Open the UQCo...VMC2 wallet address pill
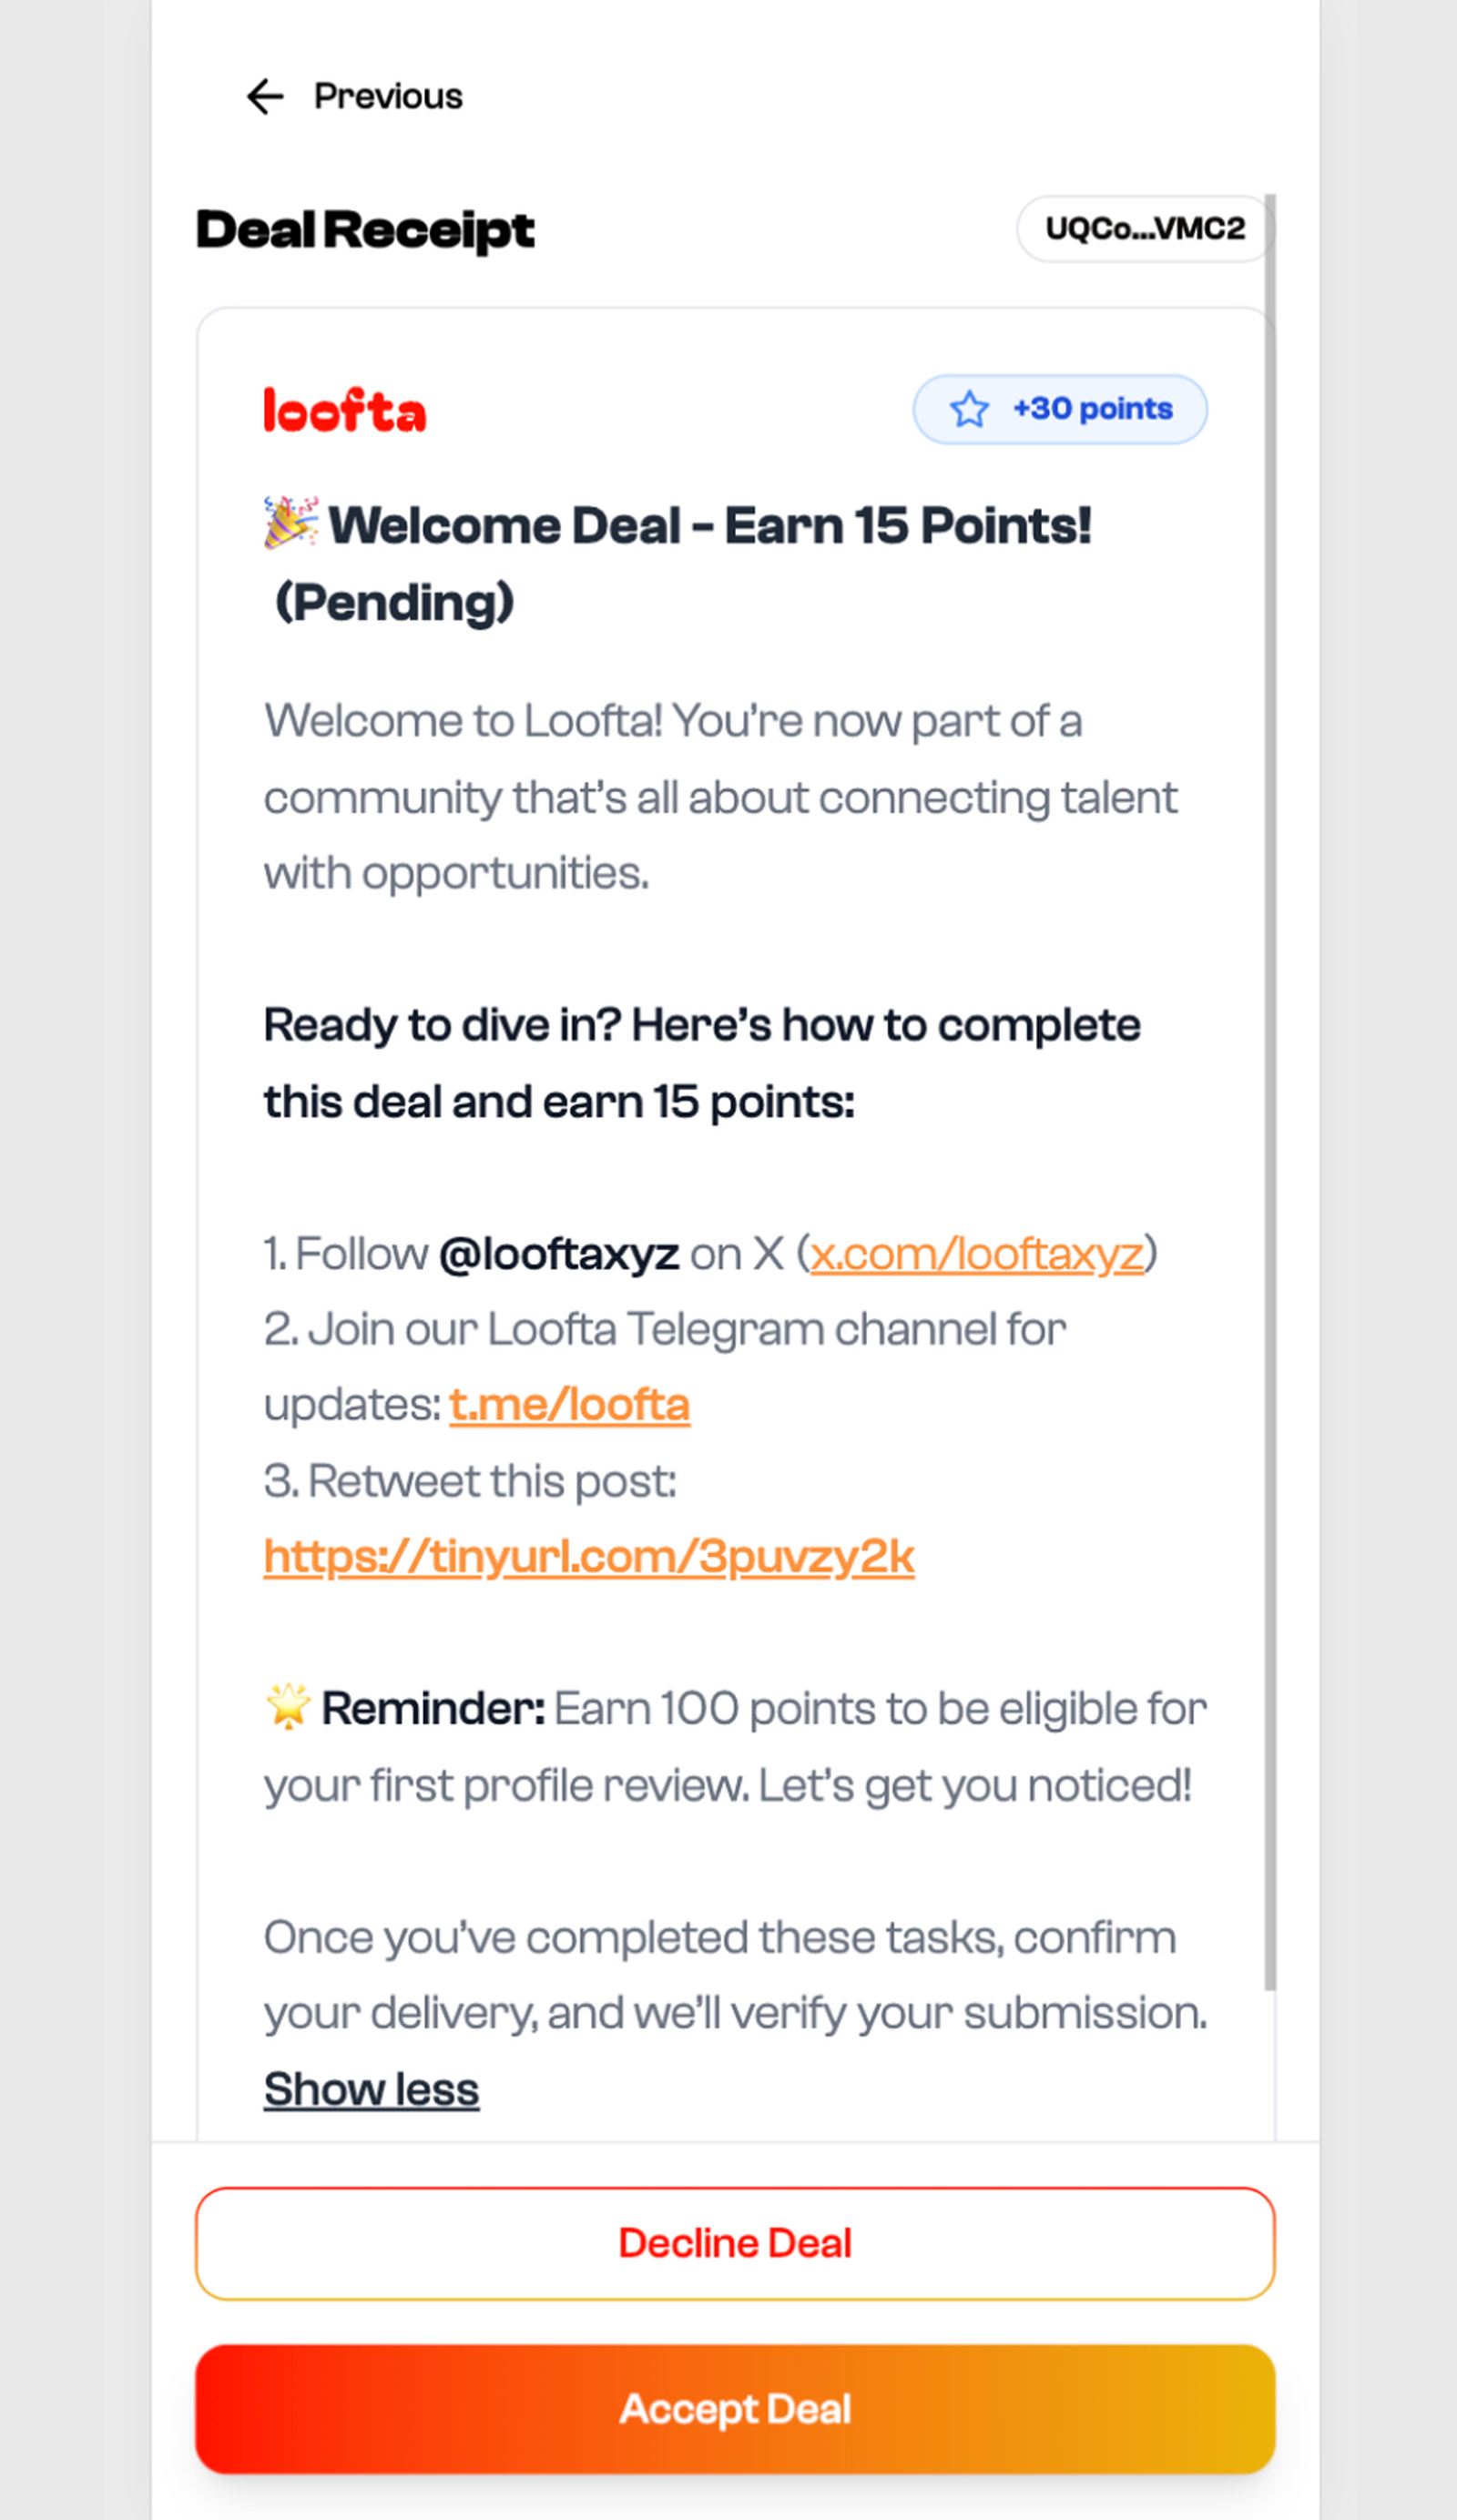 (1144, 229)
